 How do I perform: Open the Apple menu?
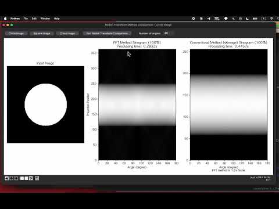click(x=5, y=19)
